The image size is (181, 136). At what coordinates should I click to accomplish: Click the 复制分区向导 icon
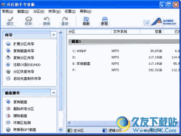click(x=8, y=58)
